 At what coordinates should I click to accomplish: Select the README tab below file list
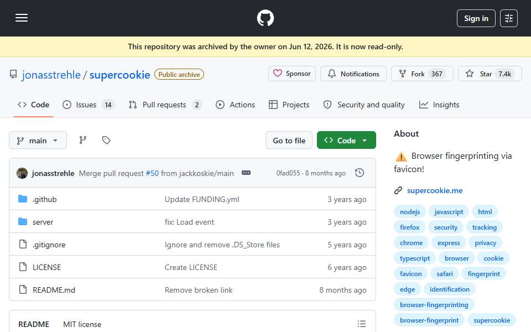[34, 324]
